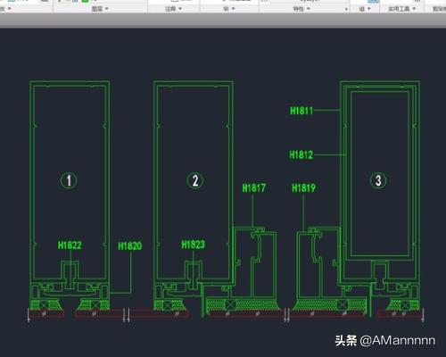Select the H1820 leader label

(130, 245)
